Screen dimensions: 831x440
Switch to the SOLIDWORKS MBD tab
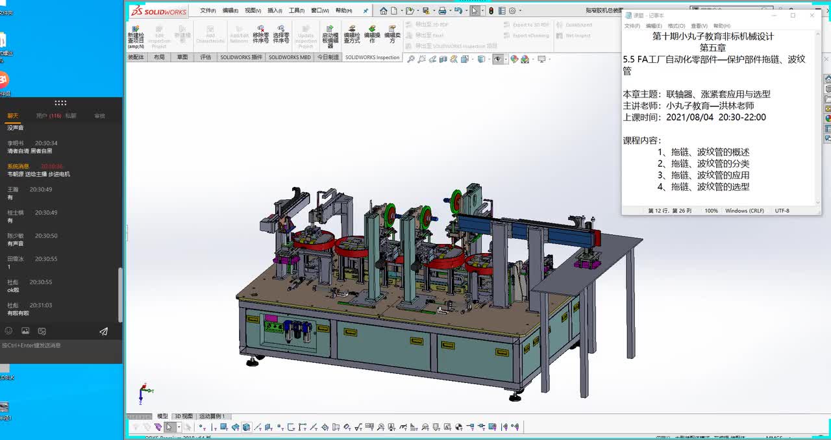tap(290, 57)
